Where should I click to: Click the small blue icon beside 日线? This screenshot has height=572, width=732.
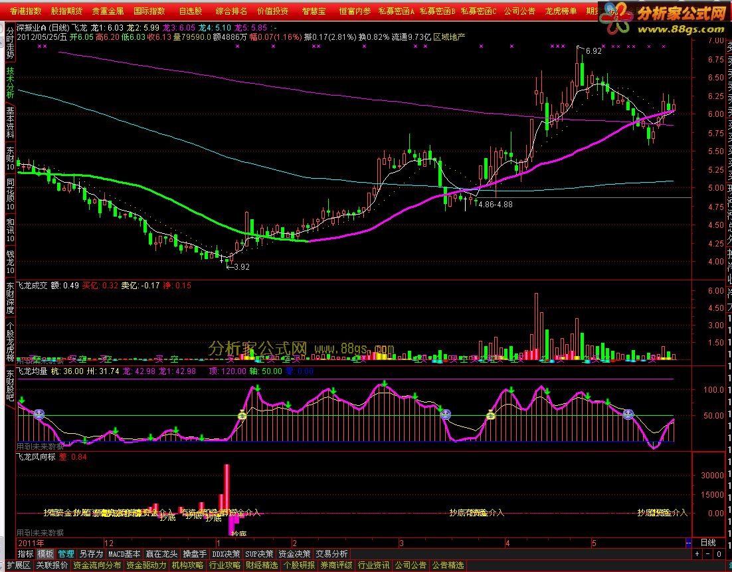[688, 543]
